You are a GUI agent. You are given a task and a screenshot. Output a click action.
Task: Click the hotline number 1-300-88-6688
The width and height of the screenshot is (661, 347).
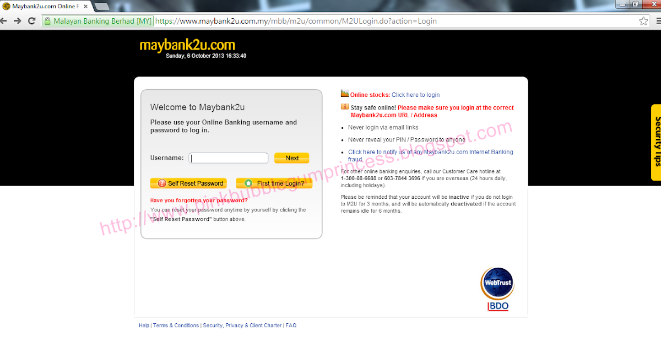[359, 178]
